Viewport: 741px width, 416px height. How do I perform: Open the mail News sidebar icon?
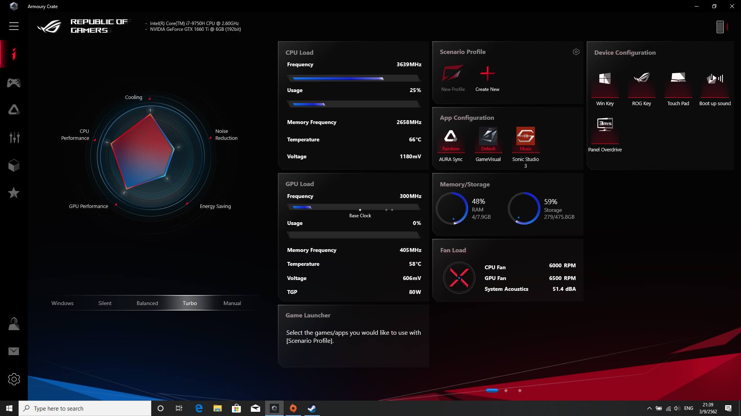(x=14, y=351)
